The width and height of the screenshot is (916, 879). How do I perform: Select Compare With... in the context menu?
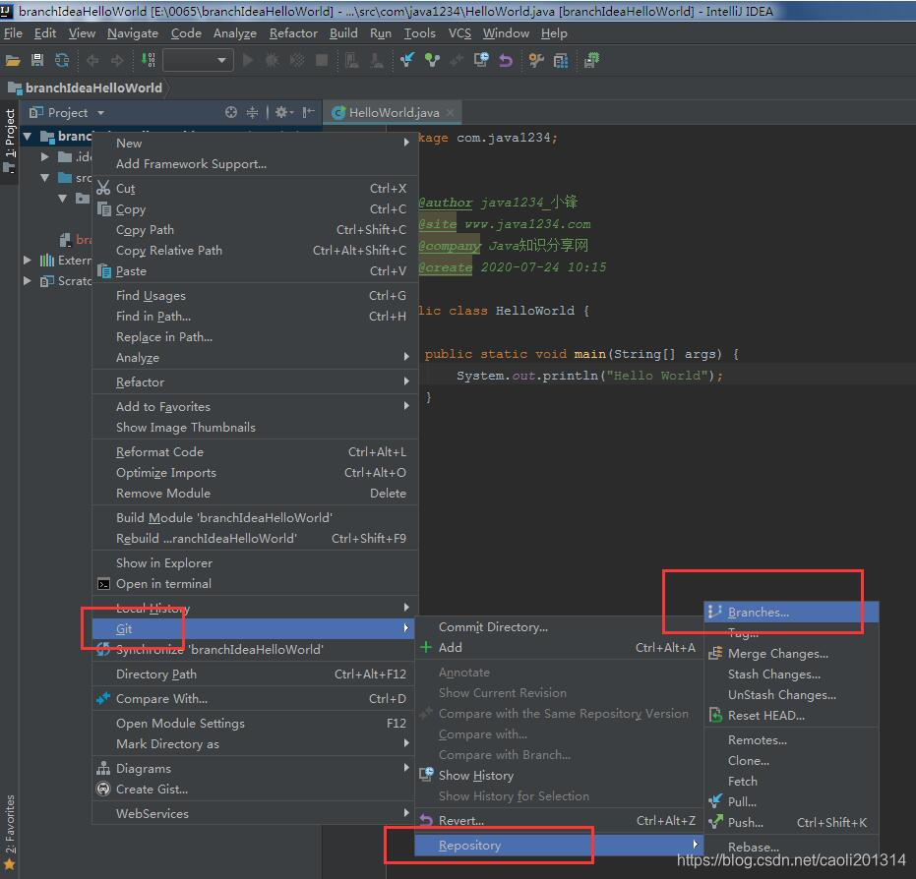[255, 699]
